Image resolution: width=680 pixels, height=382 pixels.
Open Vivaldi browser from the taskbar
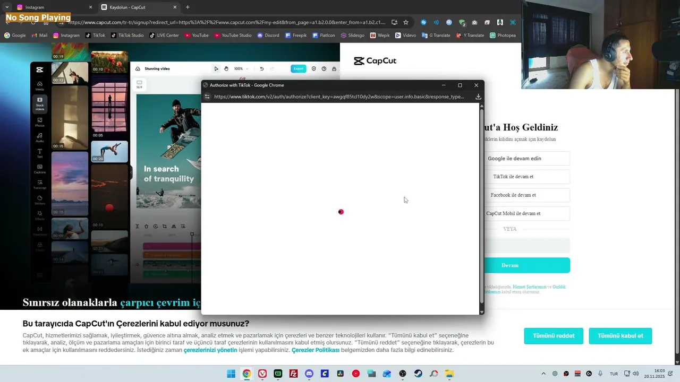coord(262,374)
